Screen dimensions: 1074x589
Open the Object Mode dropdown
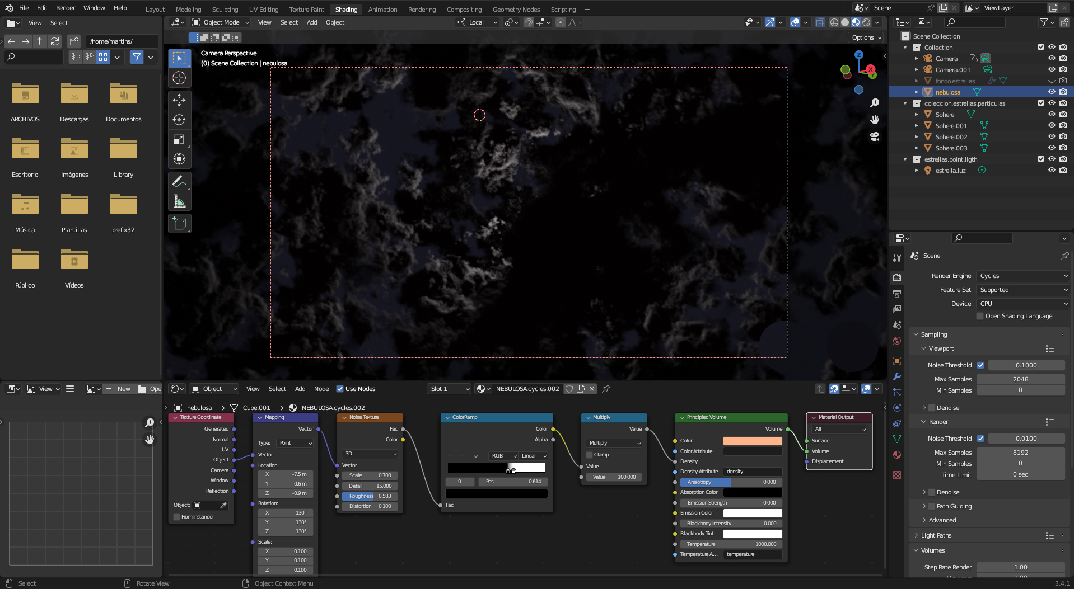pyautogui.click(x=221, y=22)
